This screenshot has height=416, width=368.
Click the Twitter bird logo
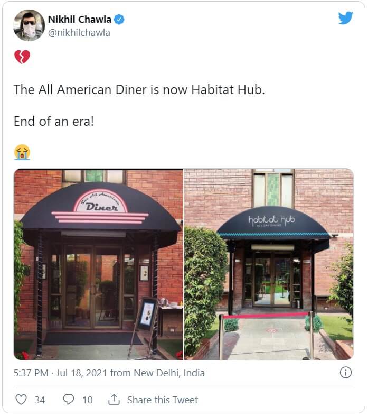tap(345, 18)
